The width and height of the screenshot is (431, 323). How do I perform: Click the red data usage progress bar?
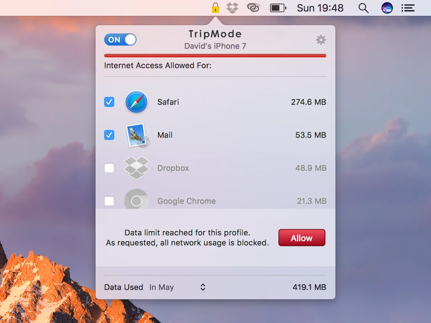[x=215, y=56]
